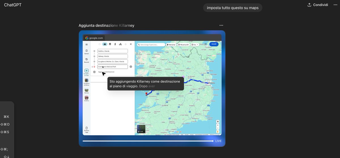The width and height of the screenshot is (340, 158).
Task: Open Recenti recent history in Maps sidebar
Action: [86, 60]
